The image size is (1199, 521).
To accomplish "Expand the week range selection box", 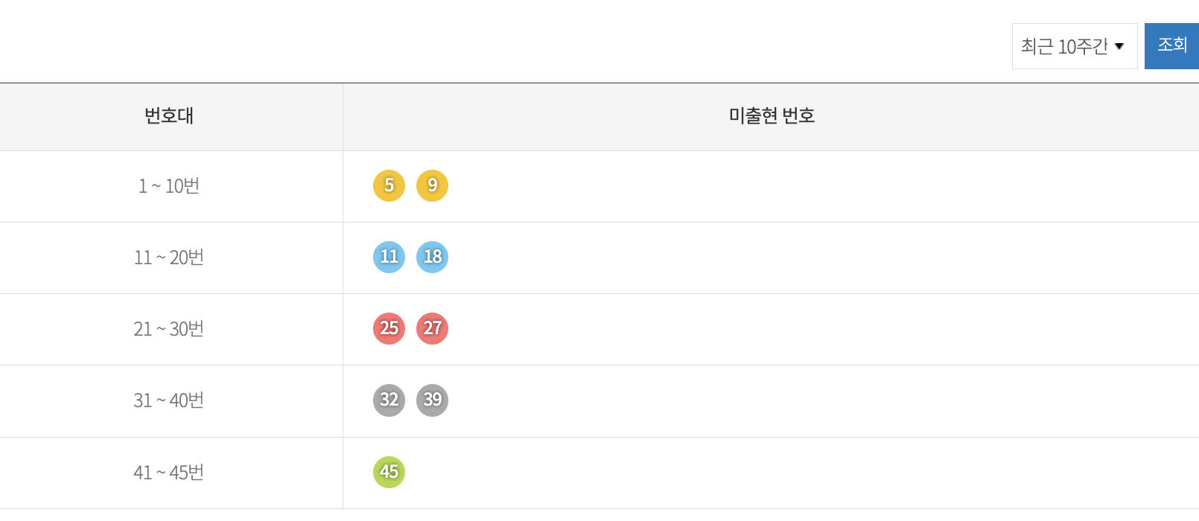I will tap(1073, 45).
